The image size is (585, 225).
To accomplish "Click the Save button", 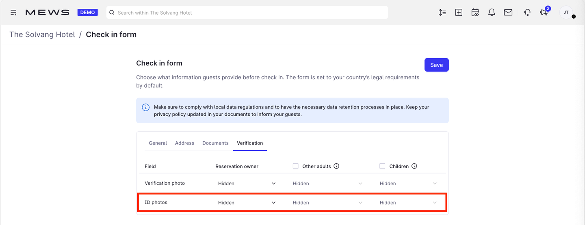I will 437,65.
